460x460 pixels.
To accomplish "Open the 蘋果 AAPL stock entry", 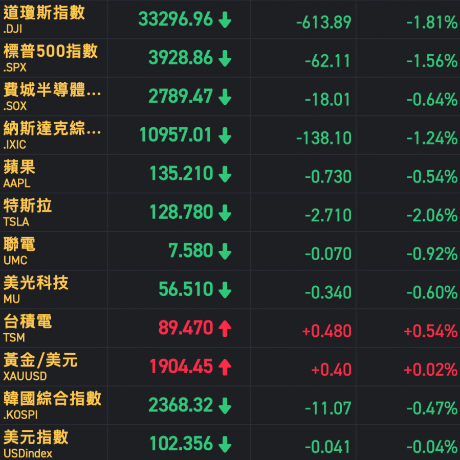I will pos(19,173).
